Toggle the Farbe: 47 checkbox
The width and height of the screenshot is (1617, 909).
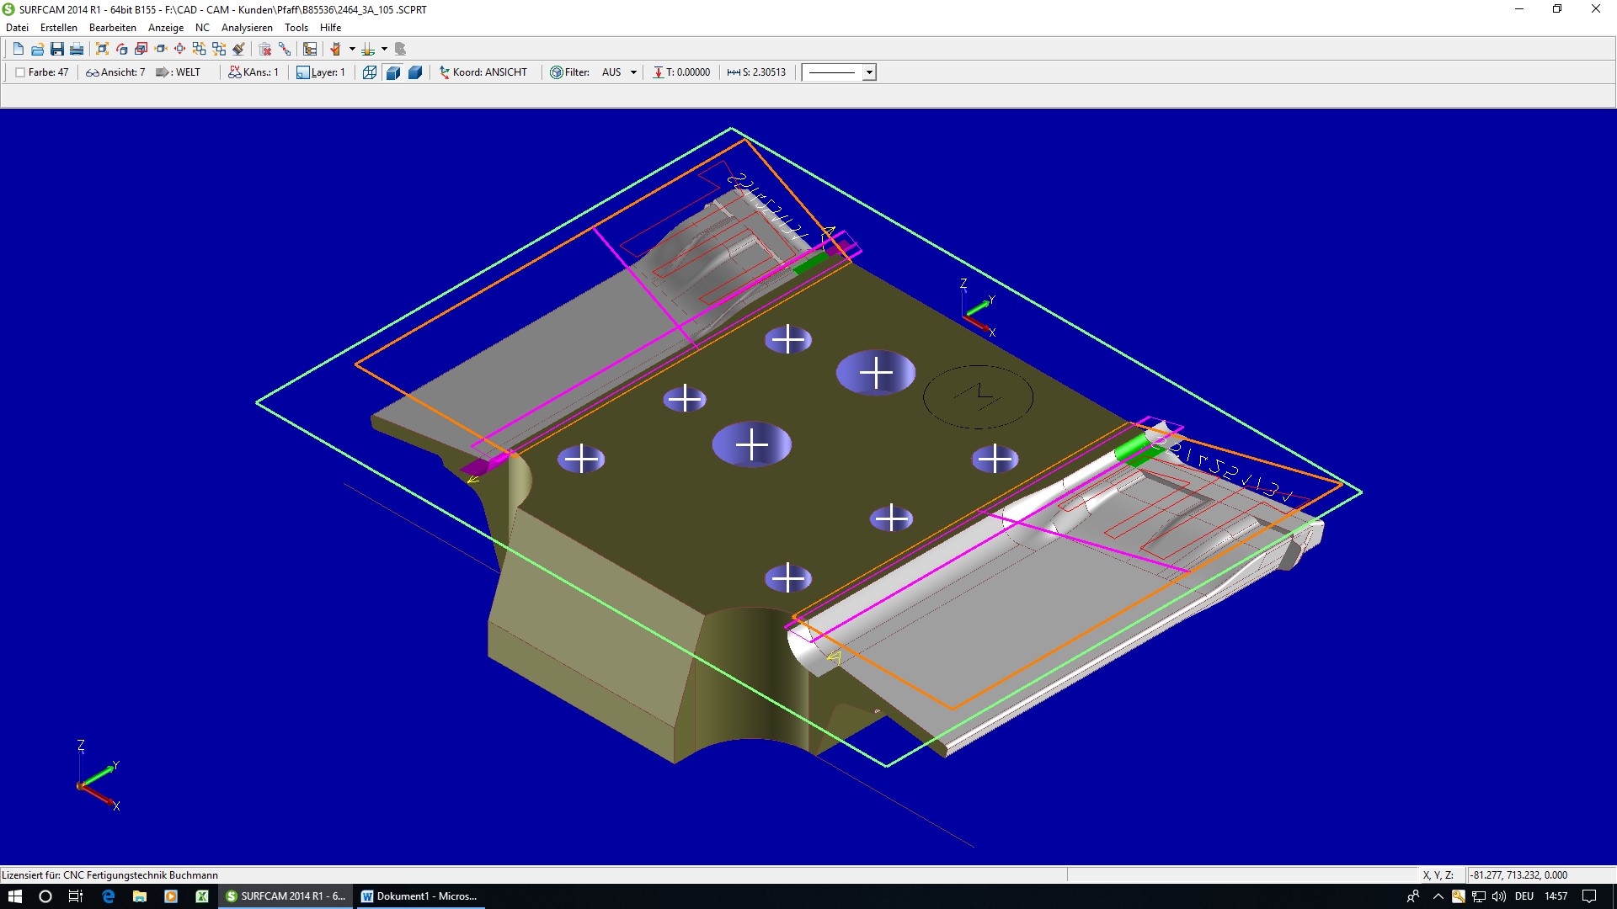pos(20,72)
